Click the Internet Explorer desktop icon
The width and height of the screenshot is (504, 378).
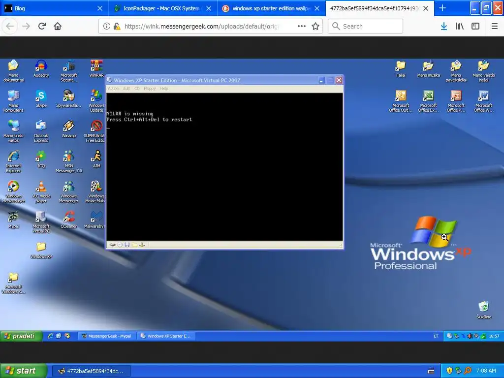[13, 161]
